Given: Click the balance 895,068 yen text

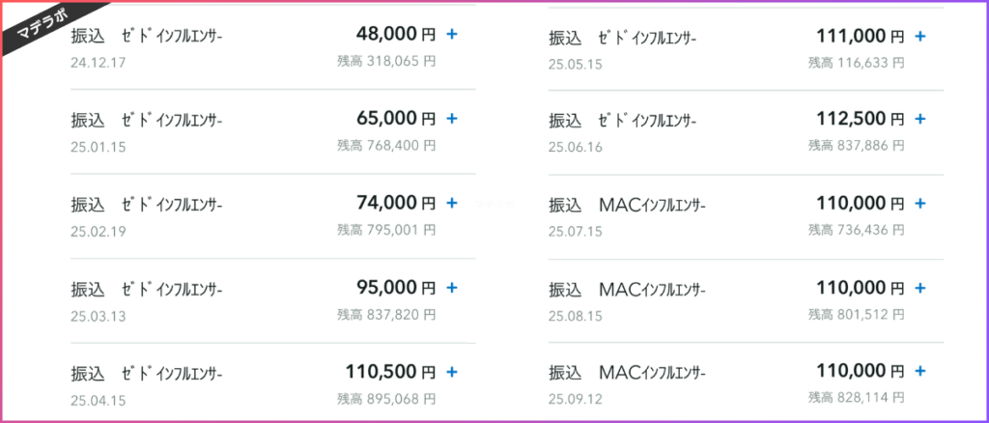Looking at the screenshot, I should [385, 399].
